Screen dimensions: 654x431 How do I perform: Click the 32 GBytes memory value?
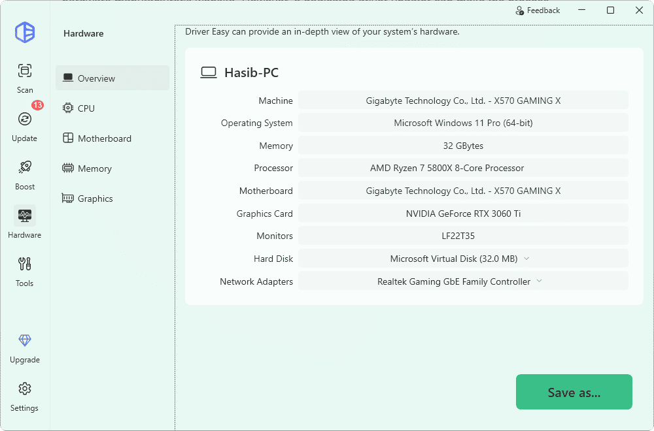[463, 146]
